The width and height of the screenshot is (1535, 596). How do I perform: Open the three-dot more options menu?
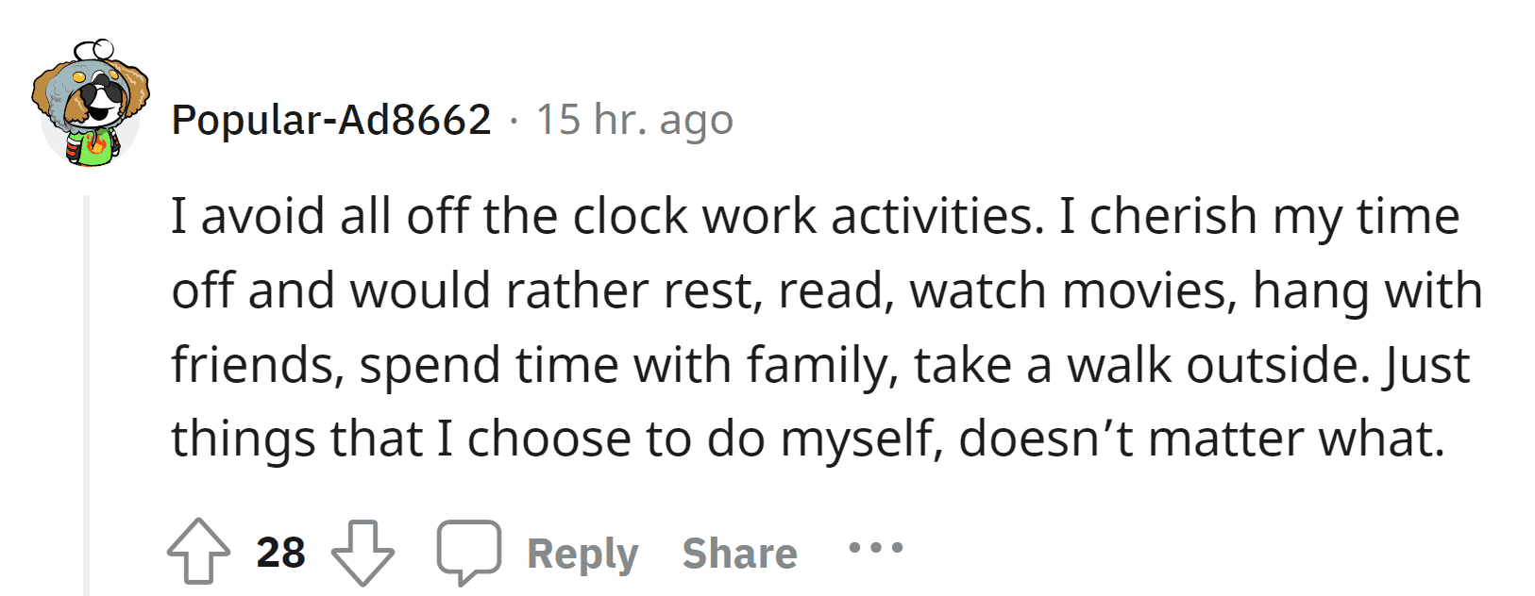pyautogui.click(x=875, y=547)
